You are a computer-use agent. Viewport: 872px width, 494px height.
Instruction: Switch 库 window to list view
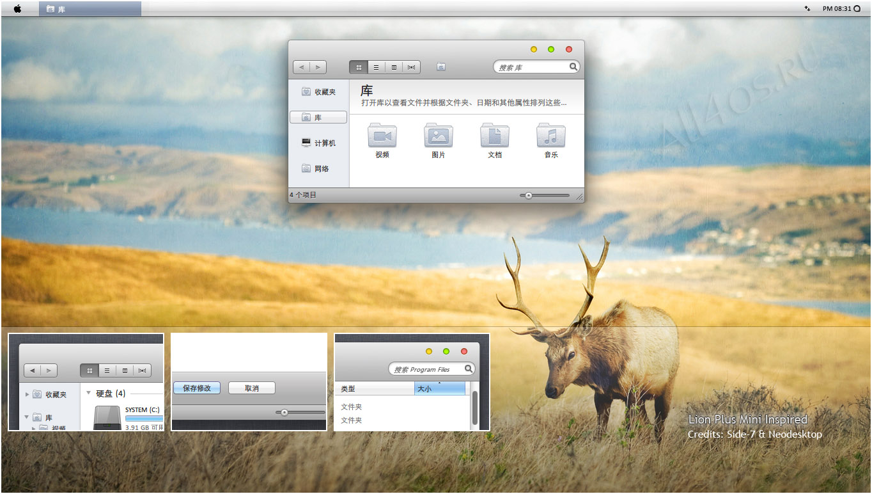[x=376, y=67]
